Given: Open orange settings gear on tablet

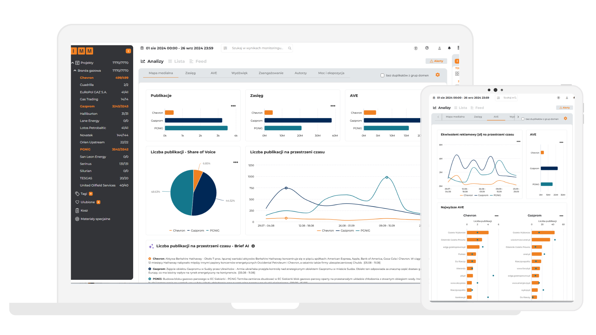Looking at the screenshot, I should point(565,118).
